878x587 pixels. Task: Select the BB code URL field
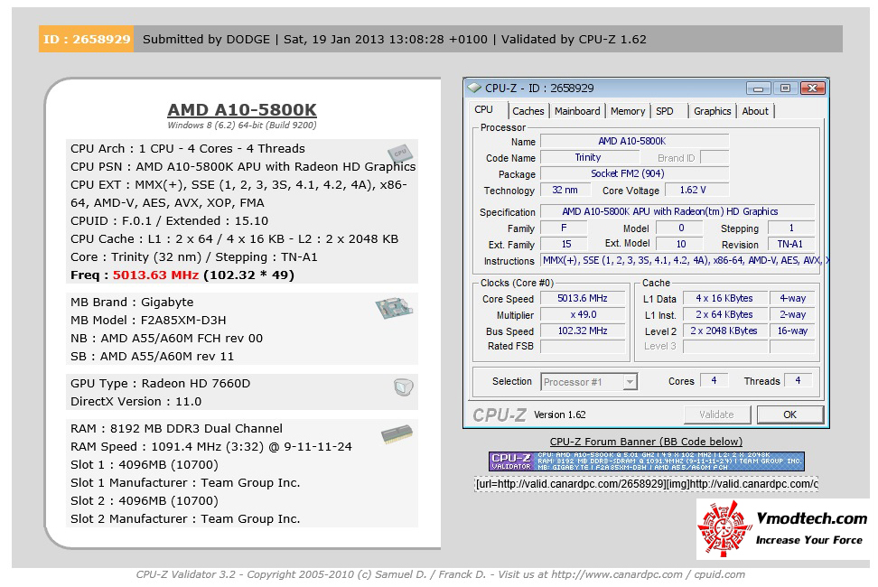point(646,484)
